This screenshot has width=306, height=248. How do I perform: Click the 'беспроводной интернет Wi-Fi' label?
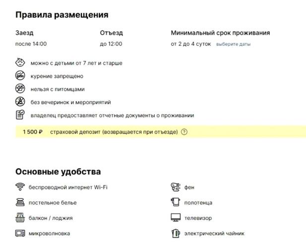68,187
